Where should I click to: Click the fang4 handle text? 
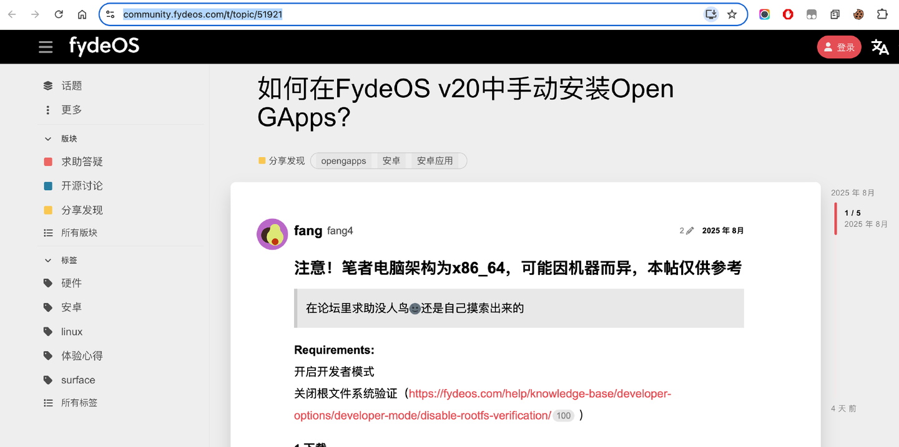[x=340, y=231]
